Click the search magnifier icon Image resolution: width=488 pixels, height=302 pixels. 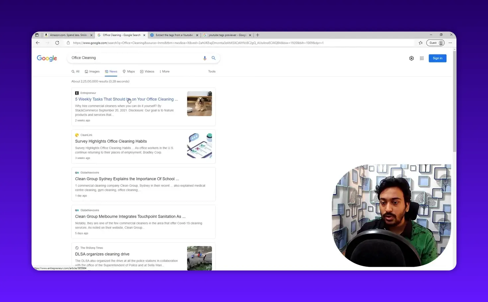coord(213,58)
